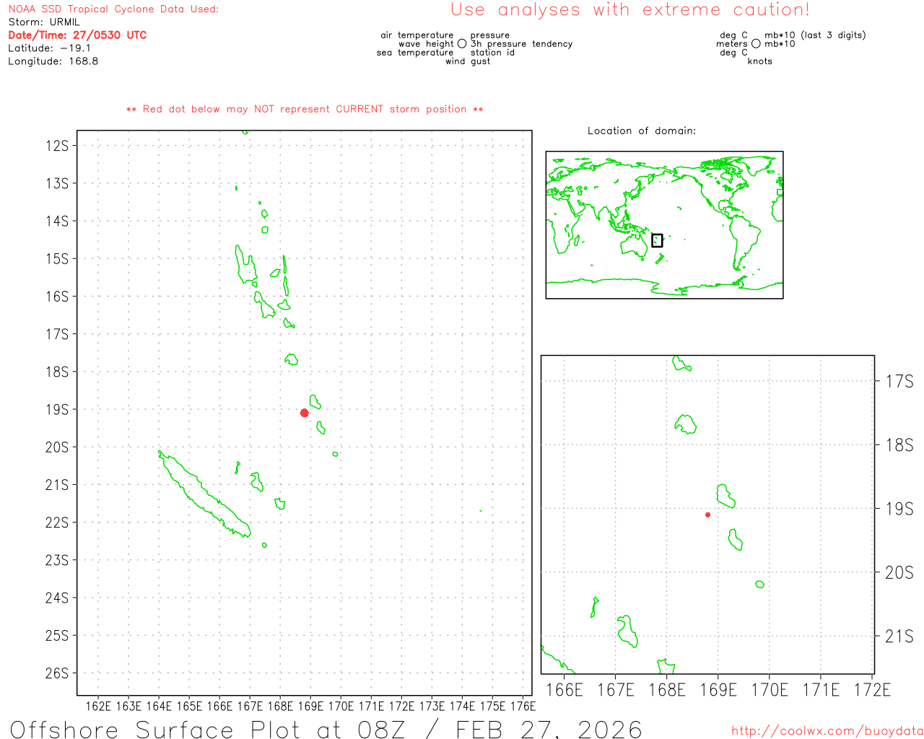Click the '169E' label on main map axis
This screenshot has height=739, width=924.
pyautogui.click(x=310, y=706)
